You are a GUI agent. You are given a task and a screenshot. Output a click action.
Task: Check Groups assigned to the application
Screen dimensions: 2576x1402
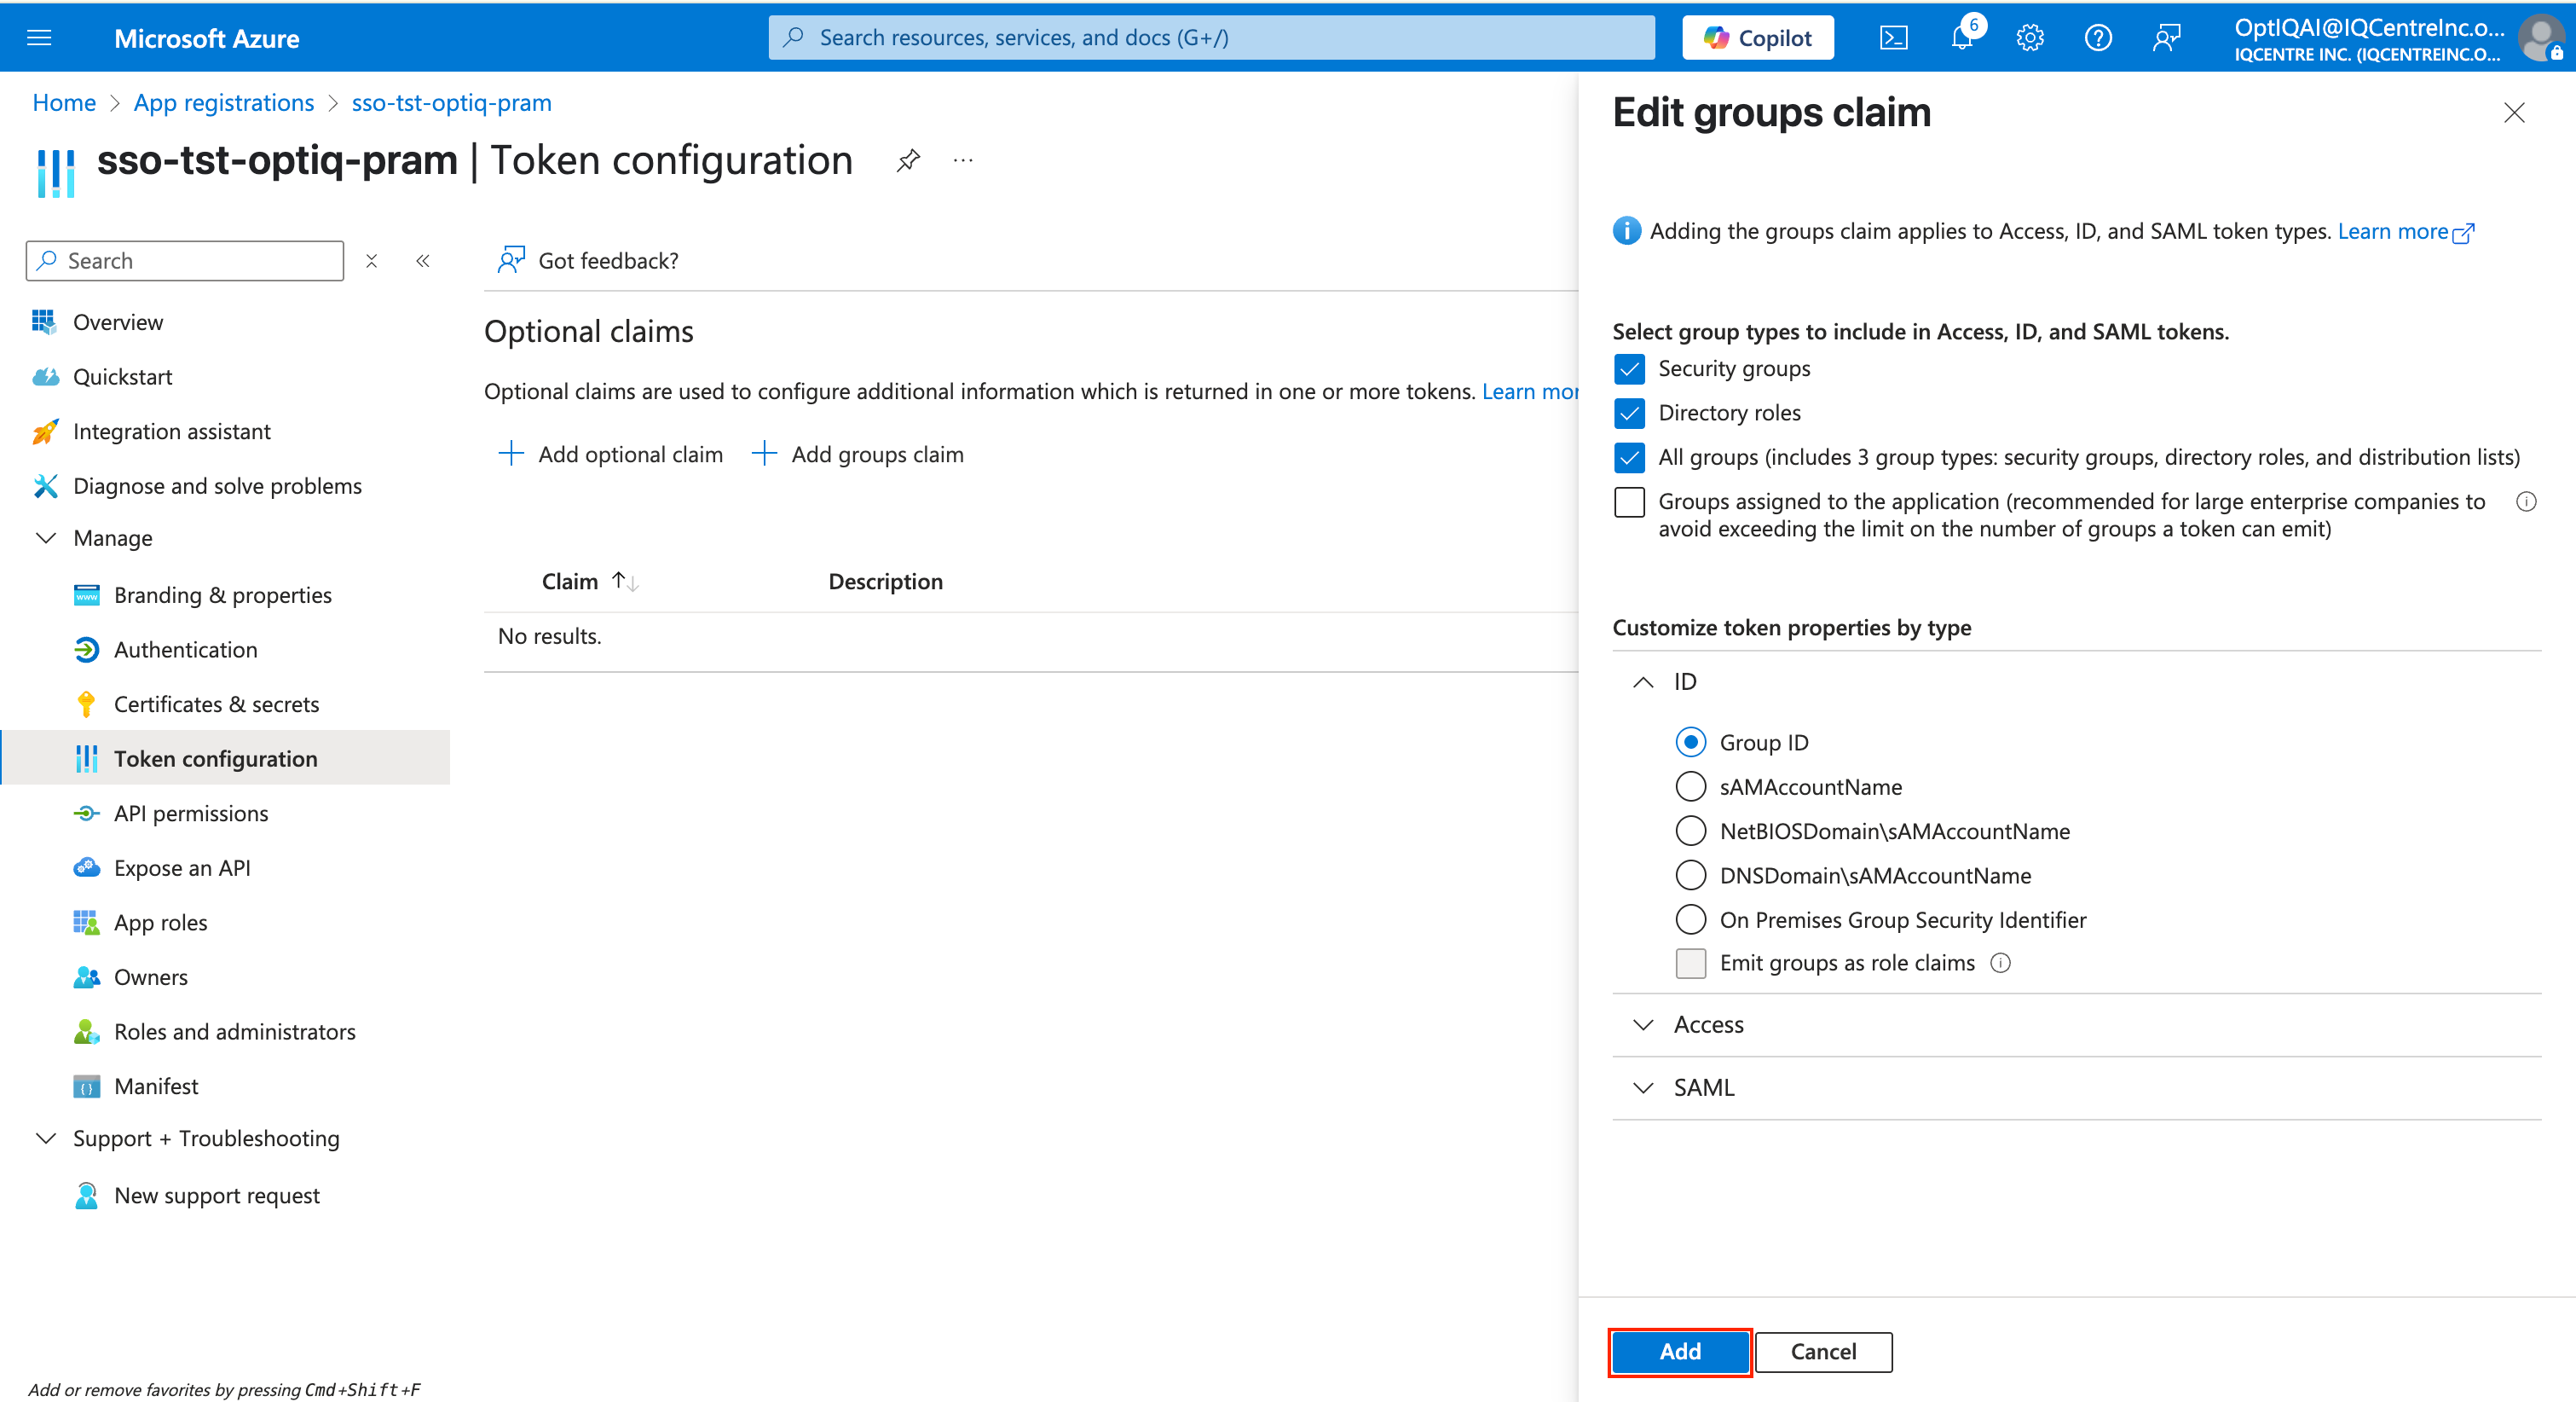tap(1629, 501)
